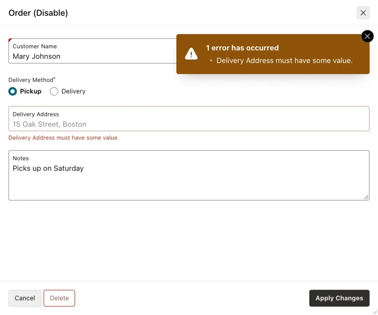Select the Delivery radio button

coord(54,92)
